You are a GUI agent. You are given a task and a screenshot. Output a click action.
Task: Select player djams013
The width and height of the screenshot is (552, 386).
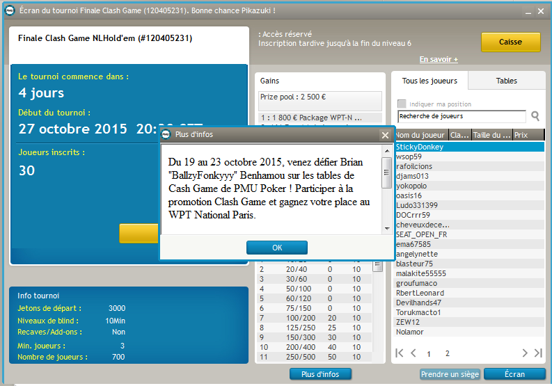pyautogui.click(x=469, y=176)
